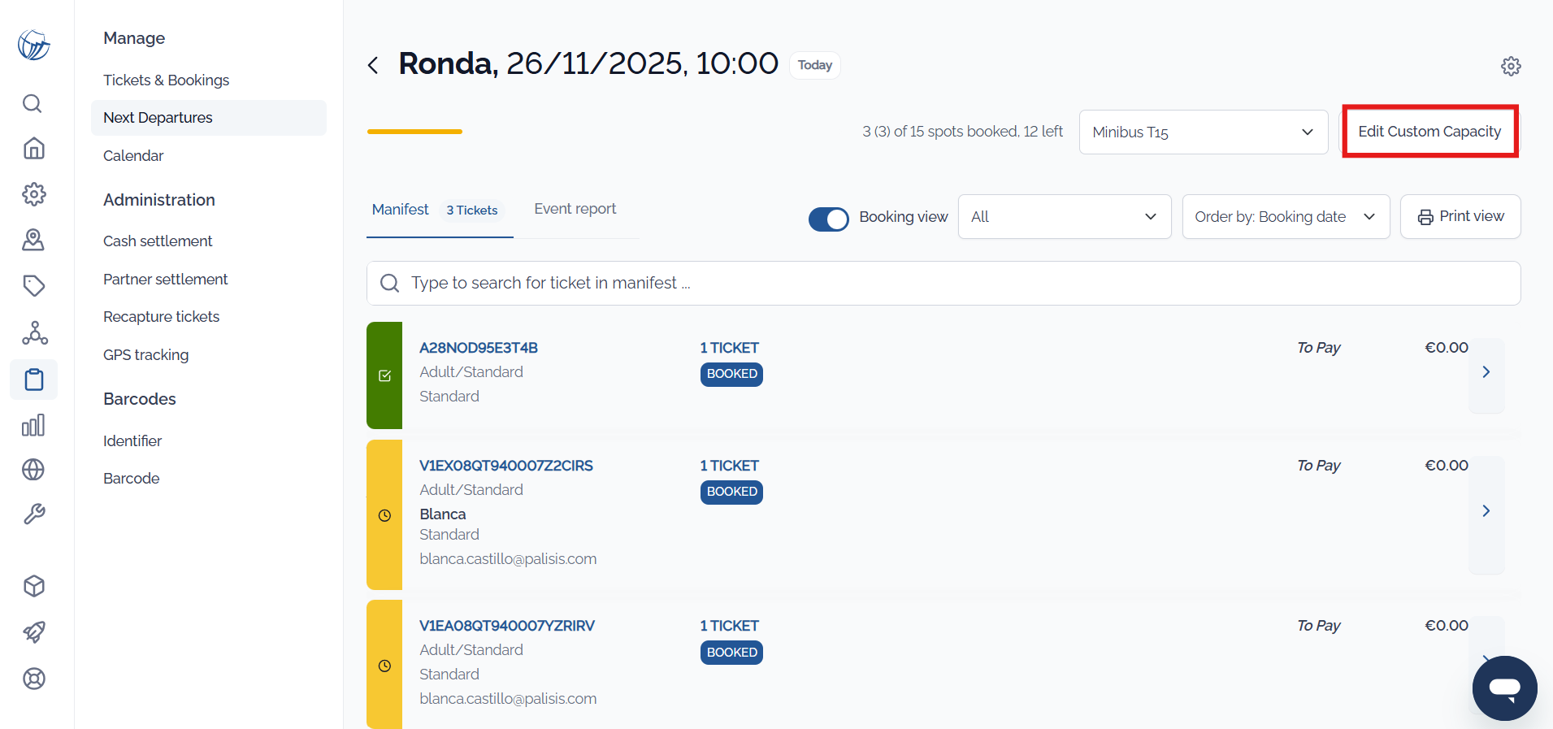Click the yellow capacity progress bar
The height and width of the screenshot is (729, 1553).
click(414, 132)
